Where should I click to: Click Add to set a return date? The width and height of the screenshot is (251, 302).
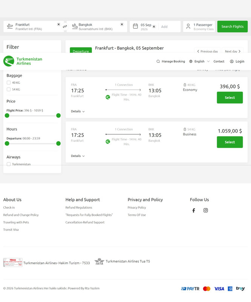(164, 27)
